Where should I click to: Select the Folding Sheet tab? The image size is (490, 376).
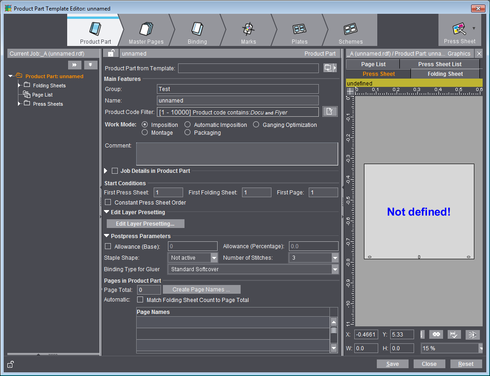pyautogui.click(x=445, y=74)
